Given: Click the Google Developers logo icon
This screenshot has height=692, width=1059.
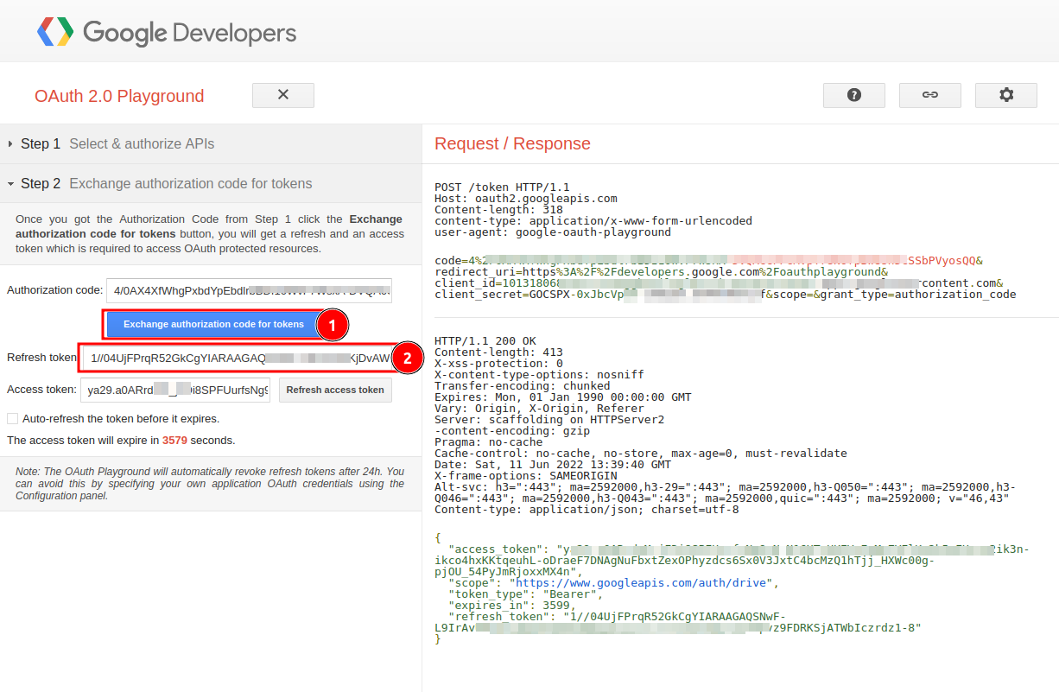Looking at the screenshot, I should tap(55, 33).
